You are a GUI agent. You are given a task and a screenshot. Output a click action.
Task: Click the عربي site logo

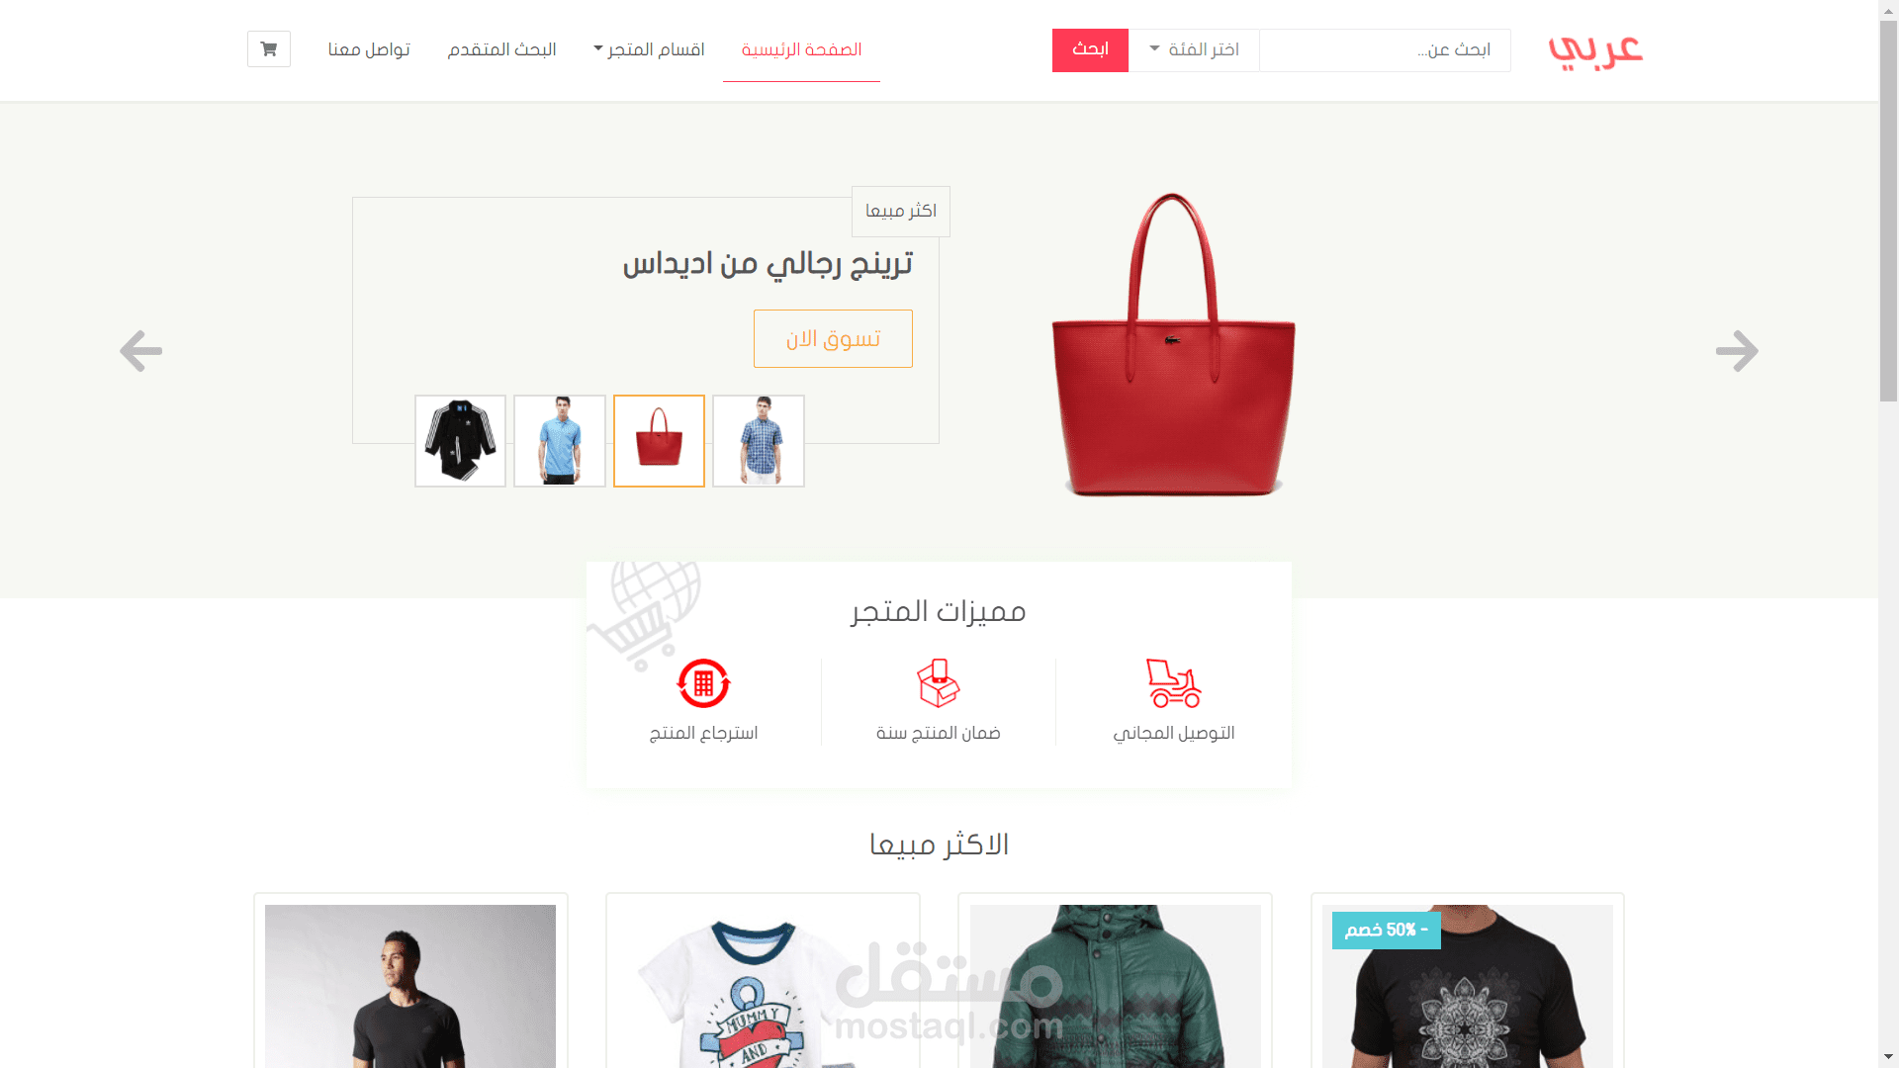pyautogui.click(x=1595, y=50)
